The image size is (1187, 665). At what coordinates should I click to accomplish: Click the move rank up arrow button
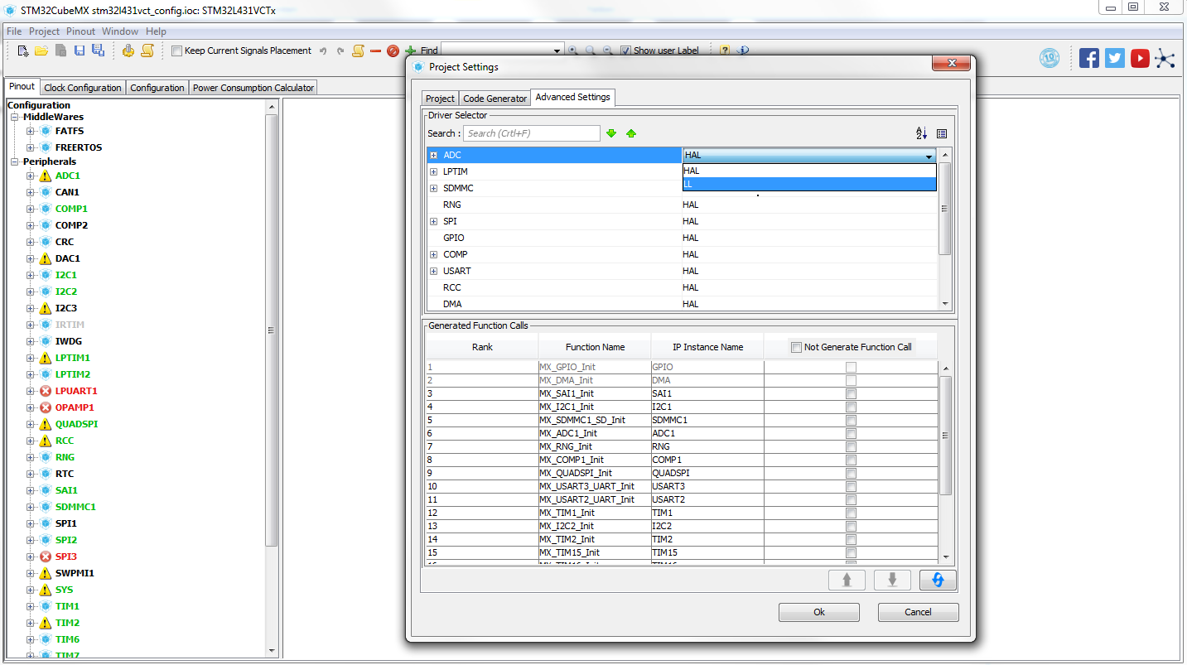click(847, 581)
